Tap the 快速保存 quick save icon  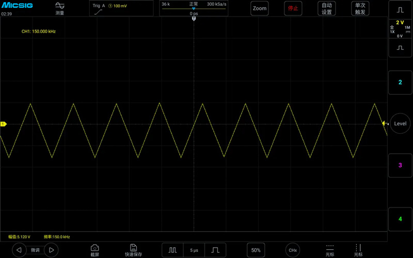pyautogui.click(x=133, y=250)
